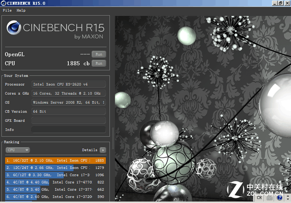Select the 6C/12T 3.30 GHz ranking entry

coord(55,175)
